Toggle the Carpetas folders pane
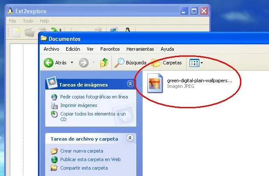This screenshot has width=269, height=176. (167, 63)
